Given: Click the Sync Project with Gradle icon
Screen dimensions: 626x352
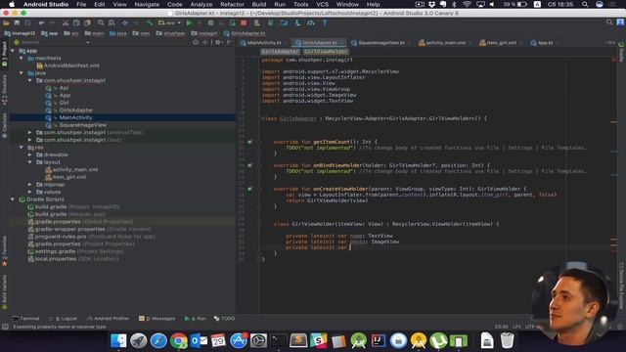Looking at the screenshot, I should (x=271, y=23).
